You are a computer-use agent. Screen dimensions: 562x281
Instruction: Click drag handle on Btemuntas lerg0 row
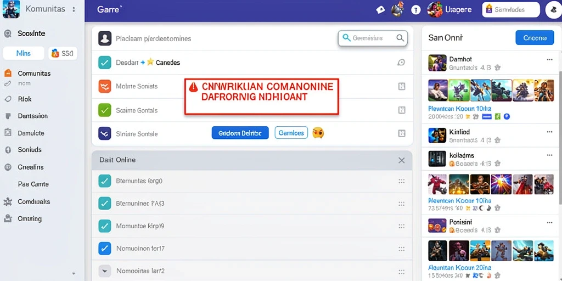click(401, 181)
